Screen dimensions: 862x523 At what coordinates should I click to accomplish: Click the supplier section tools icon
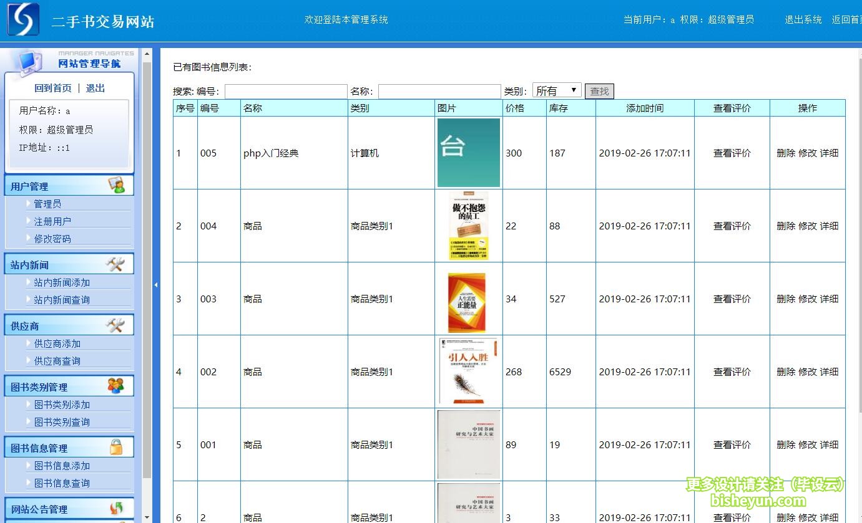115,325
